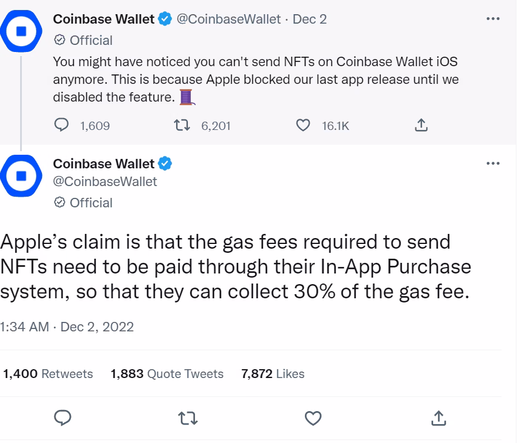Retweet the first Coinbase Wallet tweet
This screenshot has width=520, height=443.
(x=182, y=125)
